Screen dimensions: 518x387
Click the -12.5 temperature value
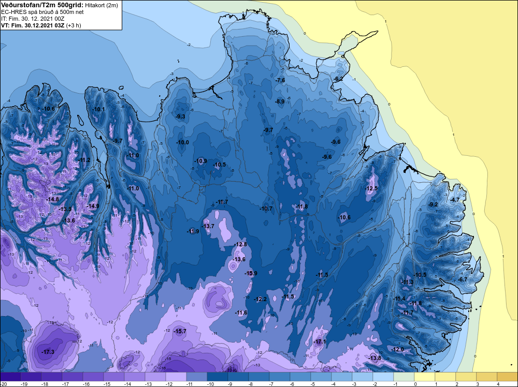[x=371, y=188]
